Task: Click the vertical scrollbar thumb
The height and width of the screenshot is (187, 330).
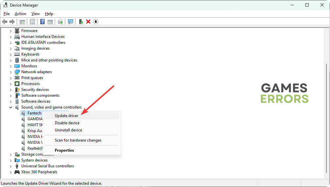Action: 327,118
